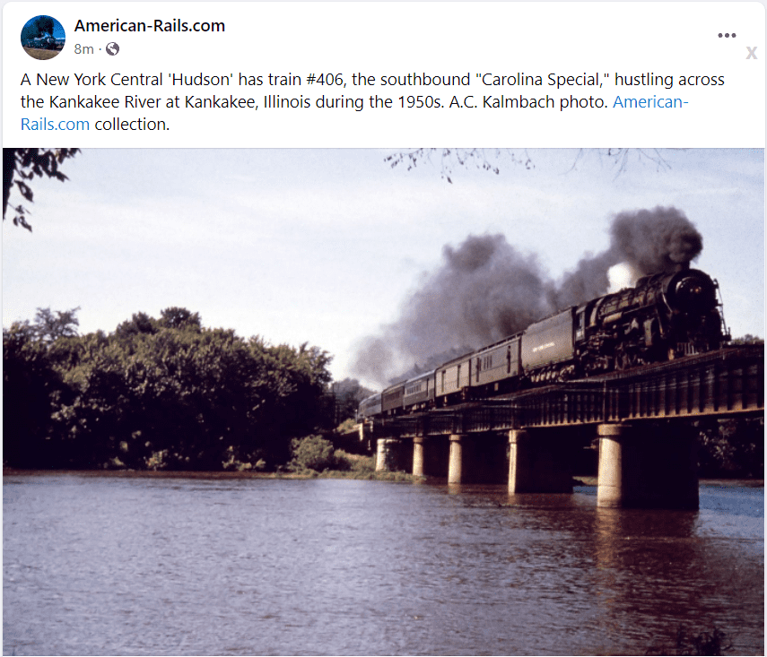Open the steam train photo in viewer

pyautogui.click(x=384, y=402)
